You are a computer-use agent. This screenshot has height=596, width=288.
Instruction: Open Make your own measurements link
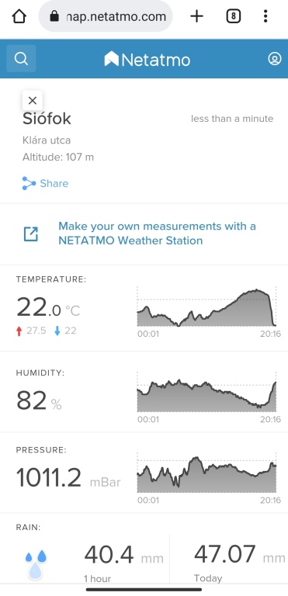coord(157,234)
